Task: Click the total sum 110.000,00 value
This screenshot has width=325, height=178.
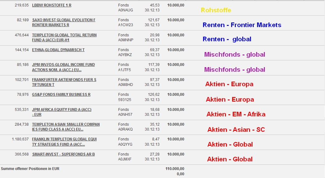Action: 175,168
